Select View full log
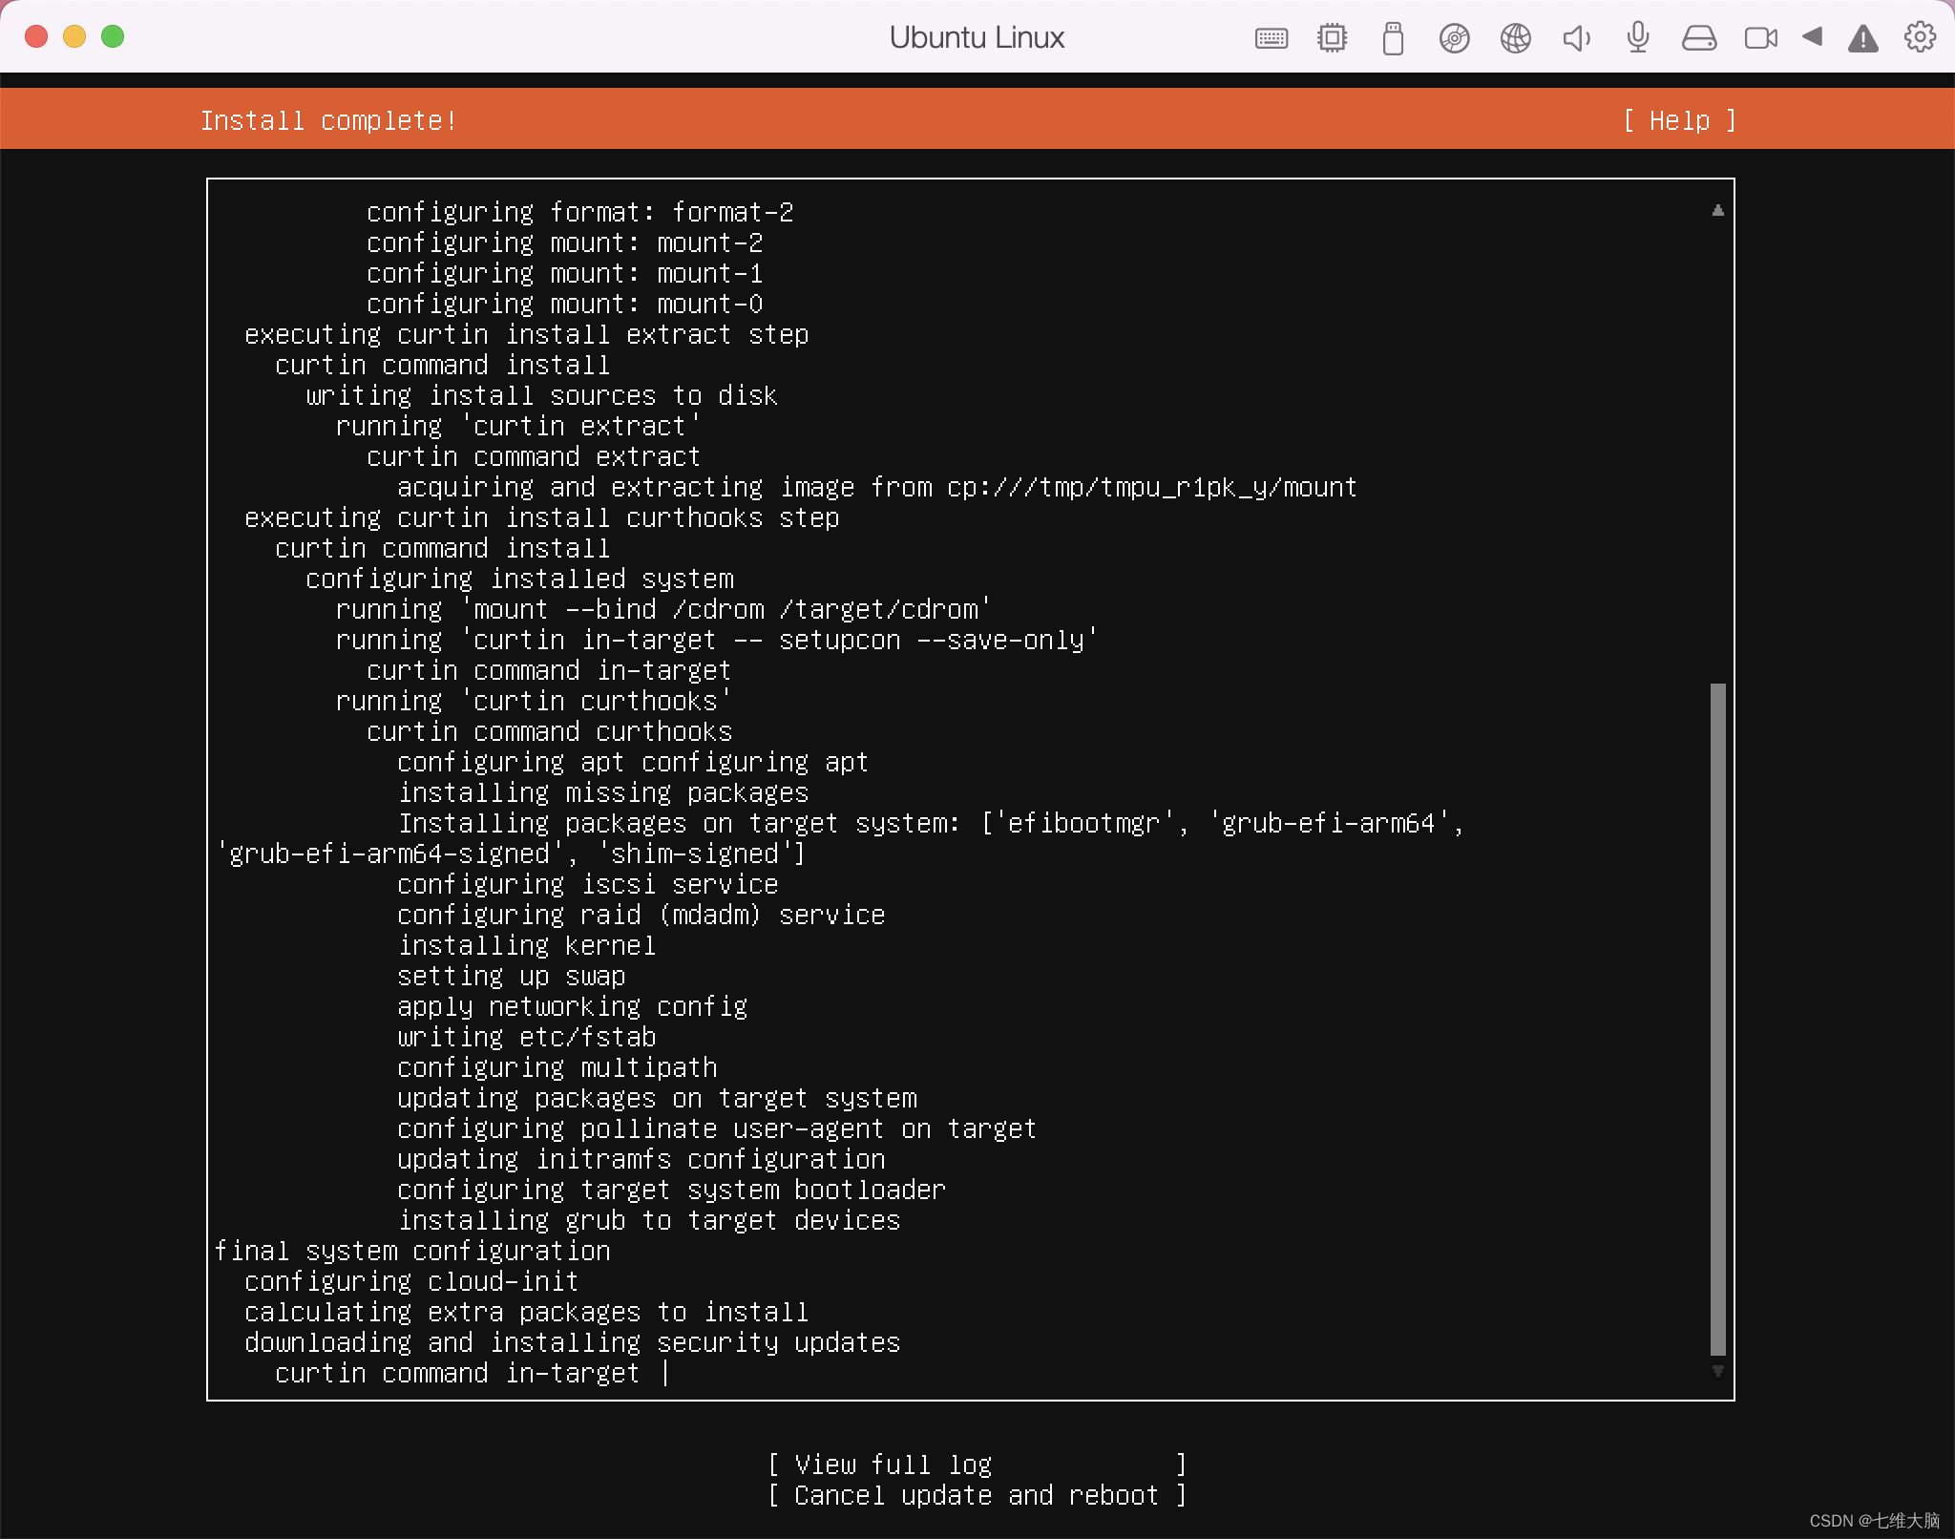Viewport: 1955px width, 1539px height. [x=977, y=1464]
